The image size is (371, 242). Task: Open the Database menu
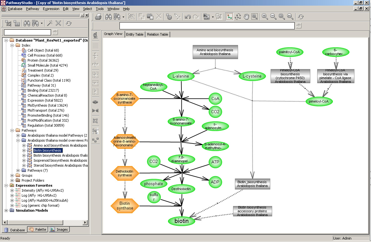[15, 9]
